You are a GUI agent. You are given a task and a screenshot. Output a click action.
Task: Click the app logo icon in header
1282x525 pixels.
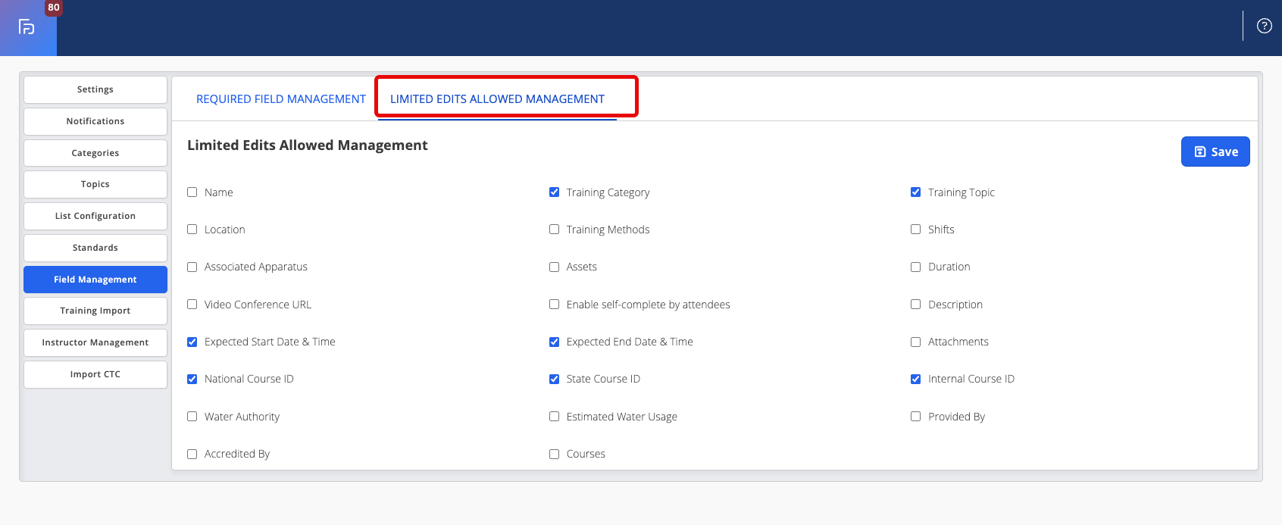pos(27,27)
